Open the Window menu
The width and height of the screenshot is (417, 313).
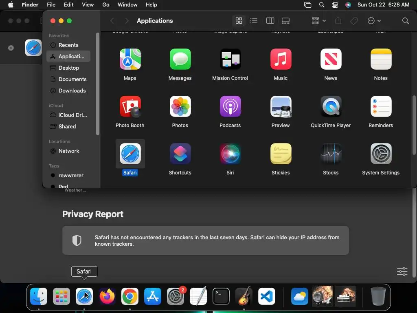pos(127,5)
